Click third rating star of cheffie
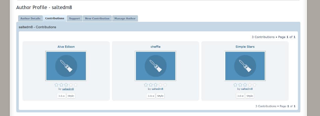The width and height of the screenshot is (320, 116). click(156, 85)
